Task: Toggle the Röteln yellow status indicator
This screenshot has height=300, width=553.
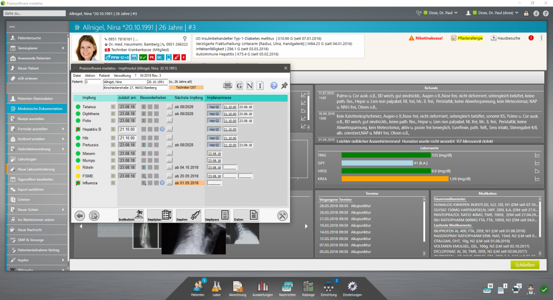Action: pyautogui.click(x=78, y=168)
